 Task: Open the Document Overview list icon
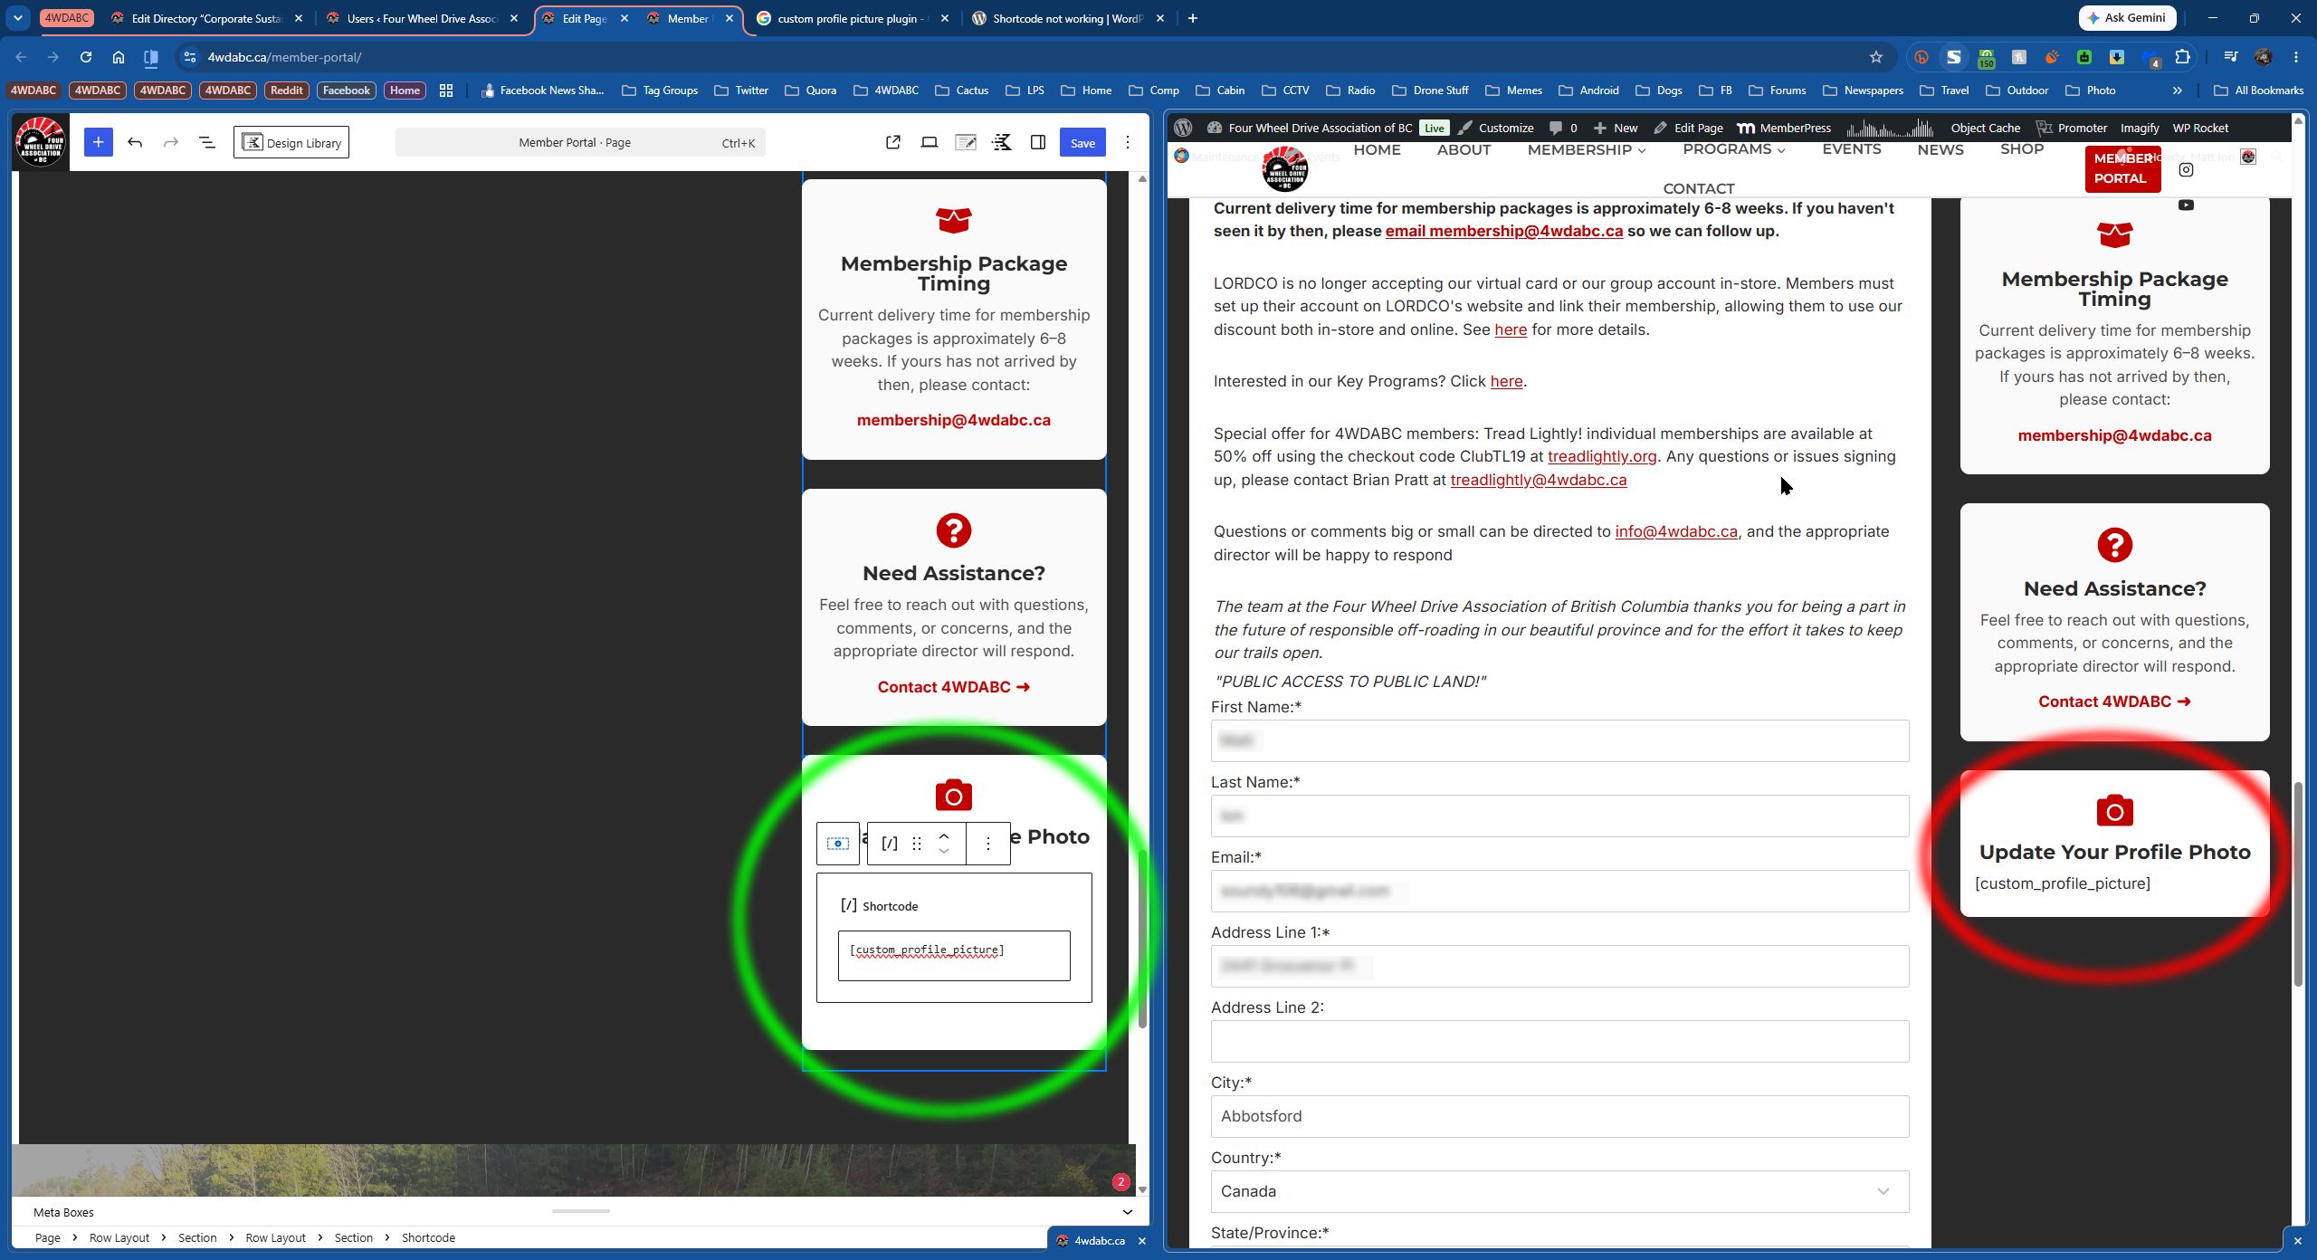tap(207, 142)
